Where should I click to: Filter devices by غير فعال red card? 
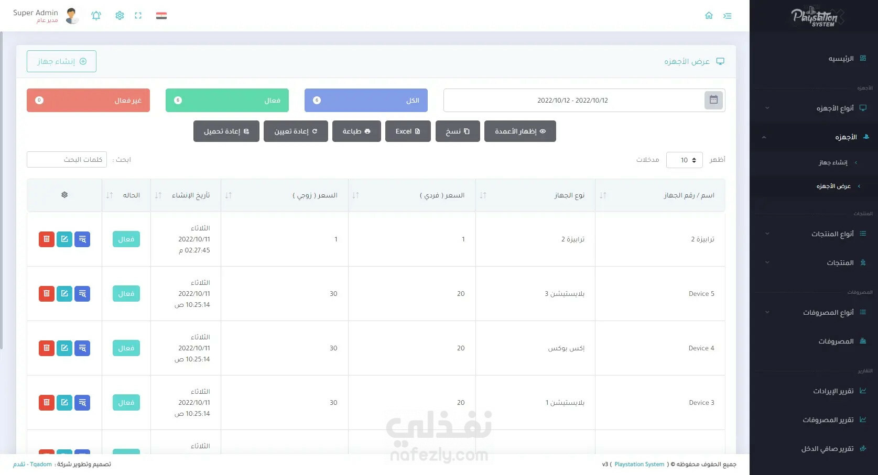pyautogui.click(x=88, y=100)
